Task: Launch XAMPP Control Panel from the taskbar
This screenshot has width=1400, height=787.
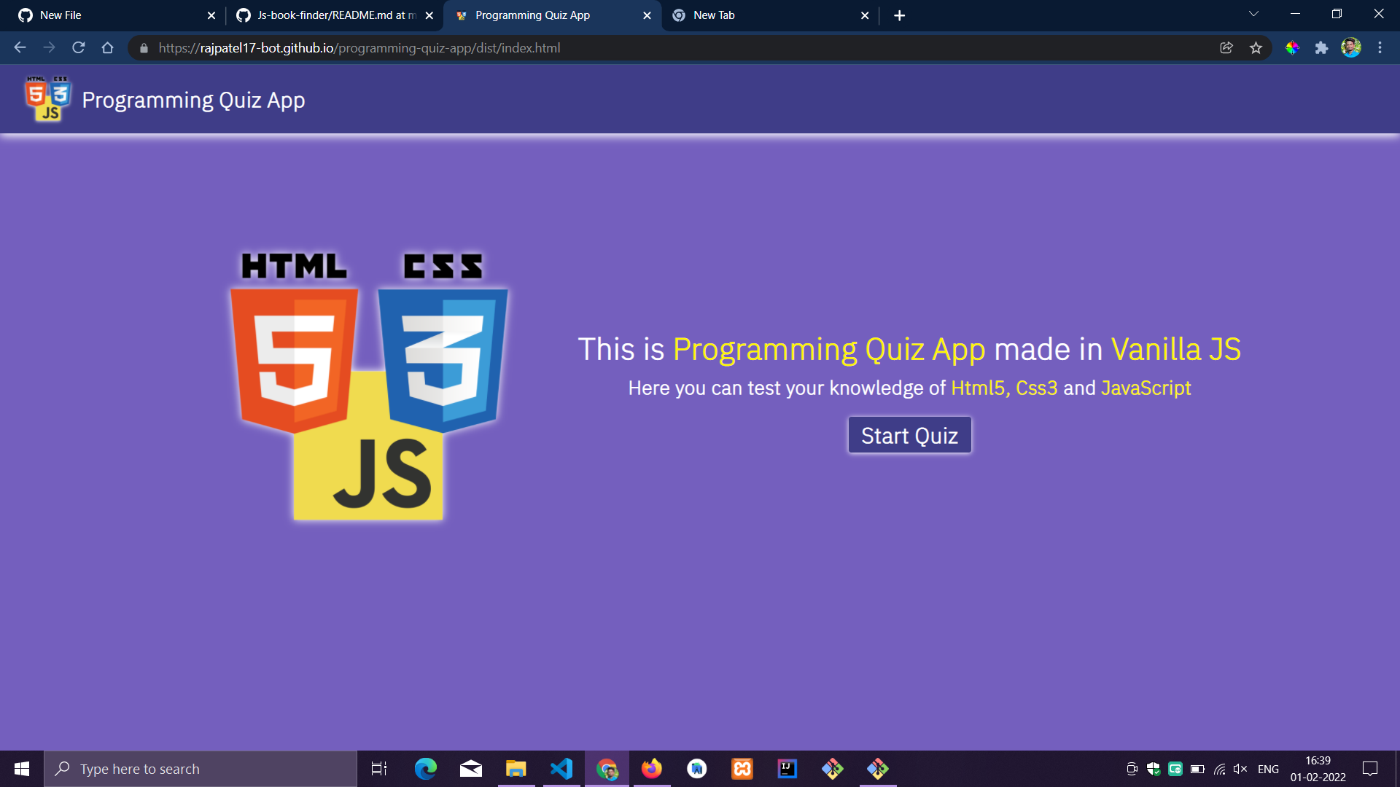Action: 742,768
